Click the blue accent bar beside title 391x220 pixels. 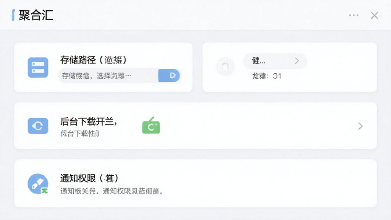pyautogui.click(x=13, y=15)
